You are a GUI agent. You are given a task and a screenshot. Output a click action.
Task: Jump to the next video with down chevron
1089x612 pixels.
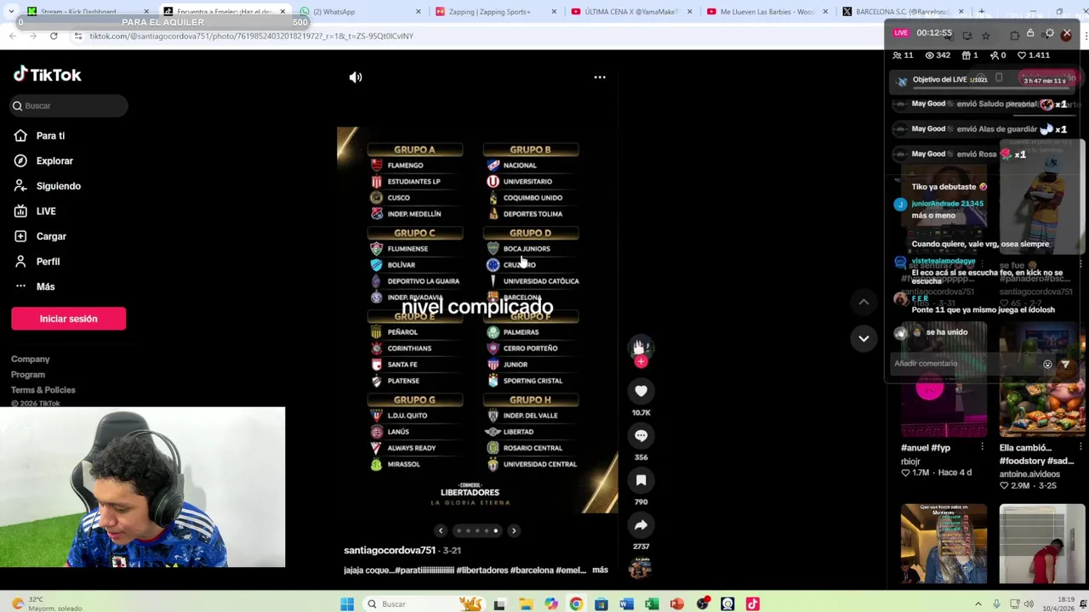point(864,338)
